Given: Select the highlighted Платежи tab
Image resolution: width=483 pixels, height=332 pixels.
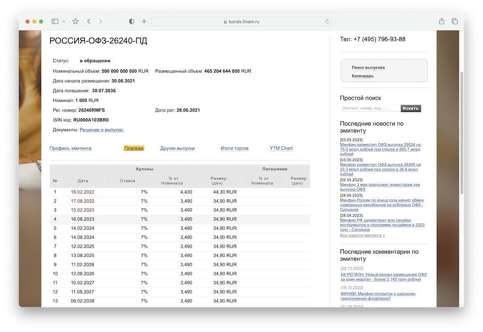Looking at the screenshot, I should click(134, 148).
